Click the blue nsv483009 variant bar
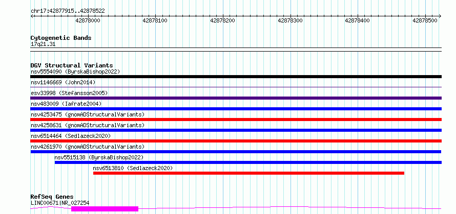 (236, 109)
